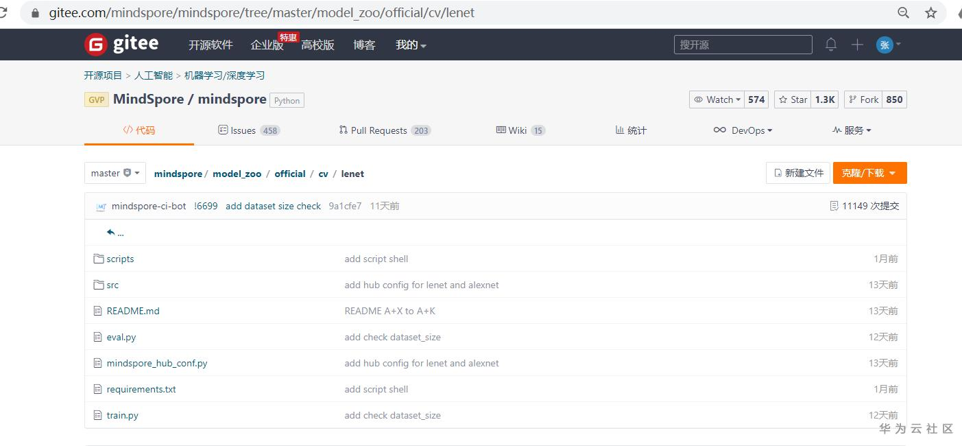This screenshot has width=962, height=446.
Task: Click the 574 watchers count
Action: 756,99
